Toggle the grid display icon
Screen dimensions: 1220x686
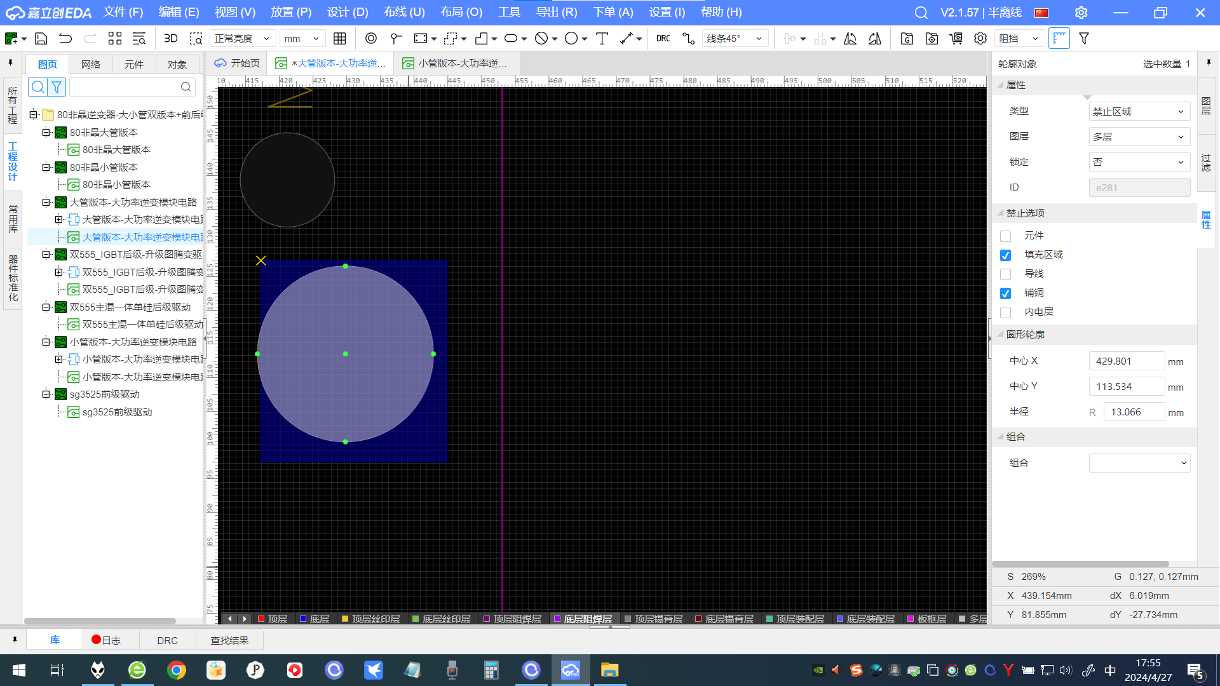pyautogui.click(x=340, y=39)
